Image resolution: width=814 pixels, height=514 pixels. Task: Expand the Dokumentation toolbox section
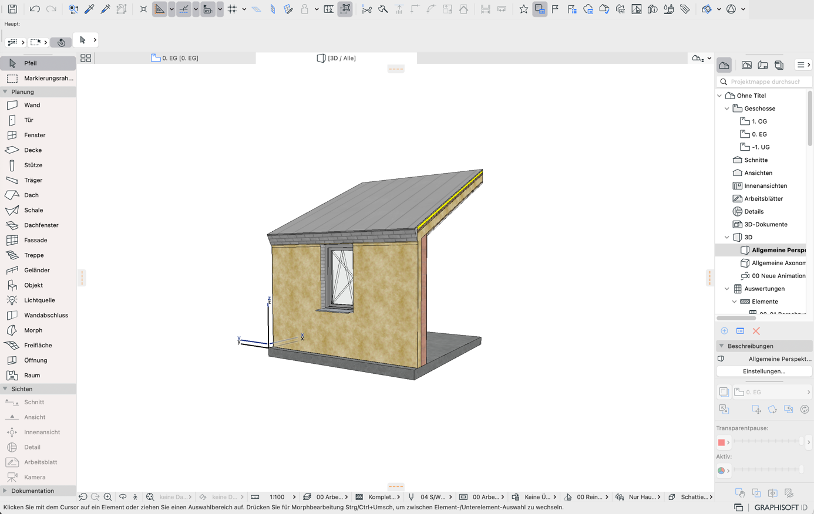[x=5, y=491]
